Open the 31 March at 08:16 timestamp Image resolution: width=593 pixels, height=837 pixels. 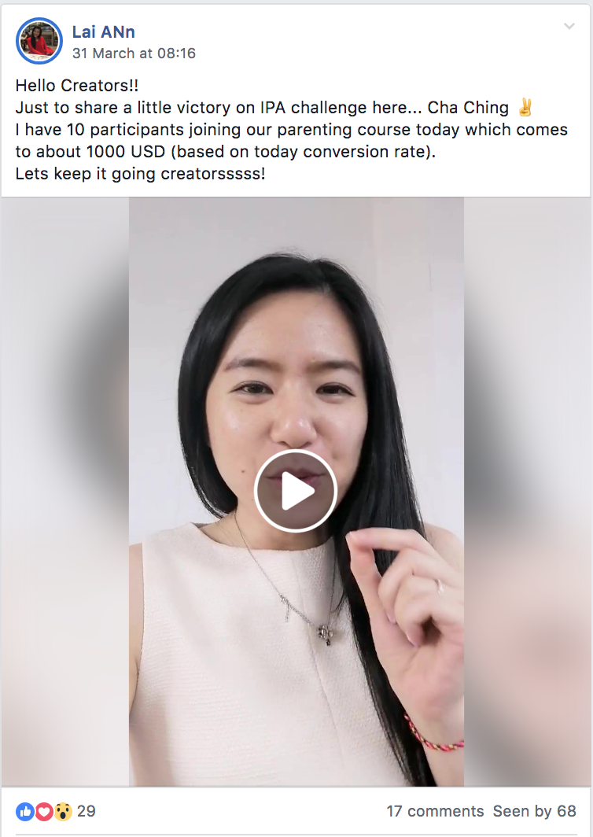(134, 53)
